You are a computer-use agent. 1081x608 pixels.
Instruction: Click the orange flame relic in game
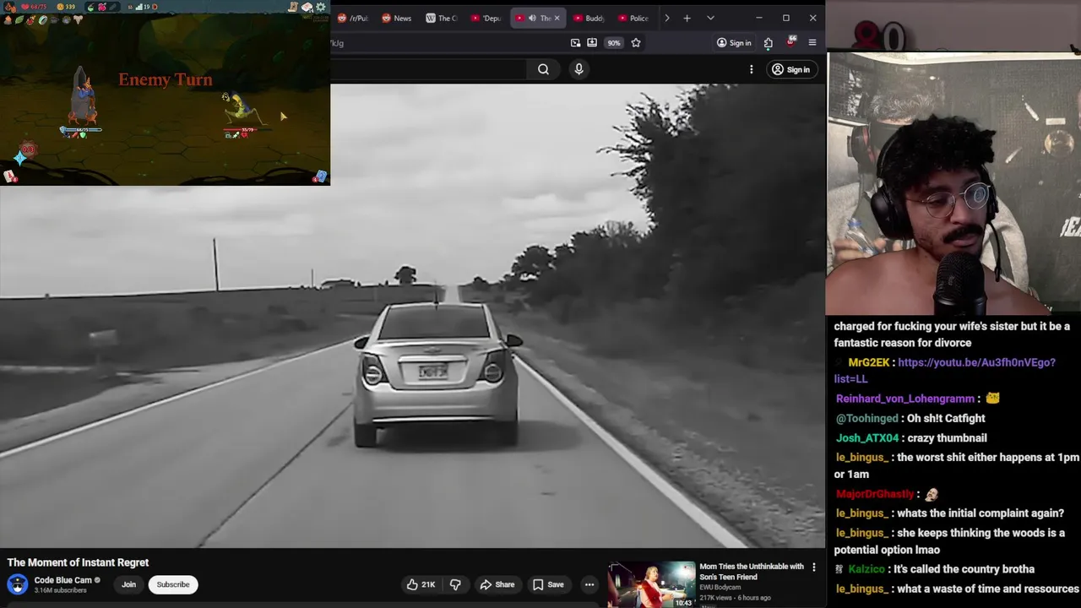(8, 19)
